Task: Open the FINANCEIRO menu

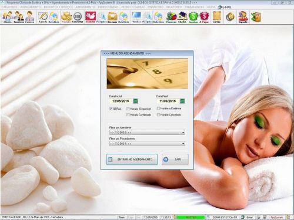Action: pos(155,7)
